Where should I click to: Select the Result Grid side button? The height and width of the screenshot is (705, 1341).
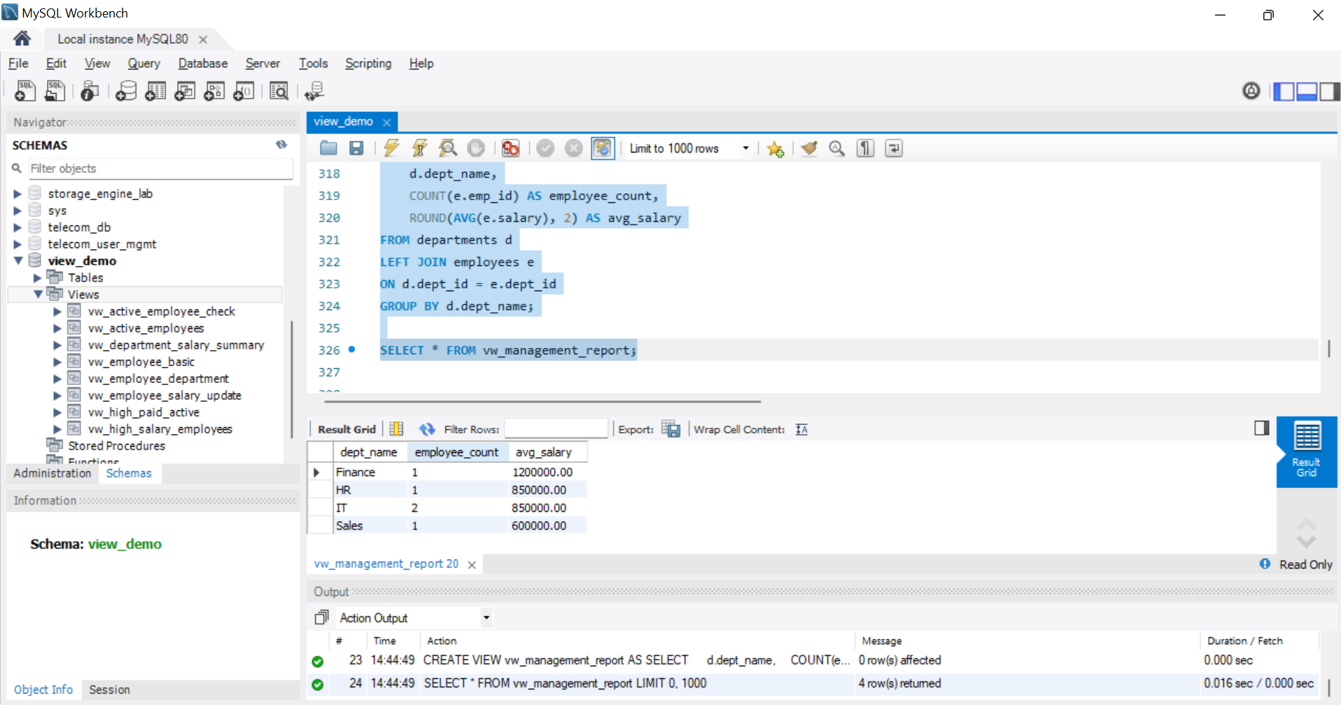(x=1307, y=452)
